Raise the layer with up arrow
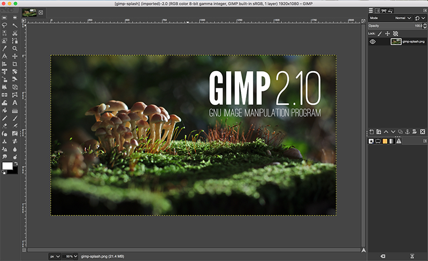The width and height of the screenshot is (428, 261). tap(386, 132)
